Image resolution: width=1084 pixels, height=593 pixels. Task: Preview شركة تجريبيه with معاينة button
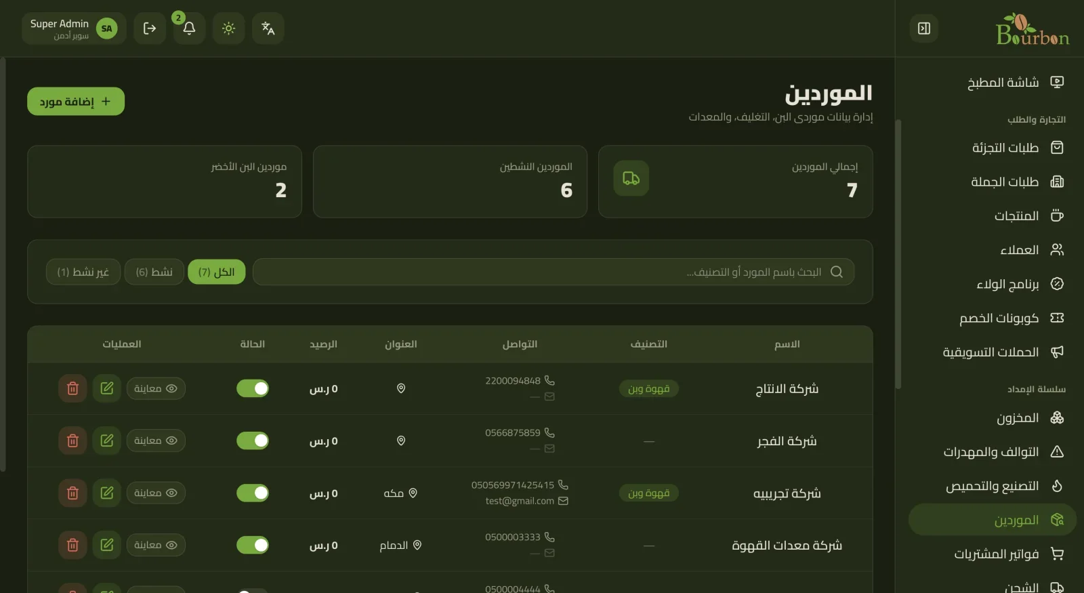point(156,493)
